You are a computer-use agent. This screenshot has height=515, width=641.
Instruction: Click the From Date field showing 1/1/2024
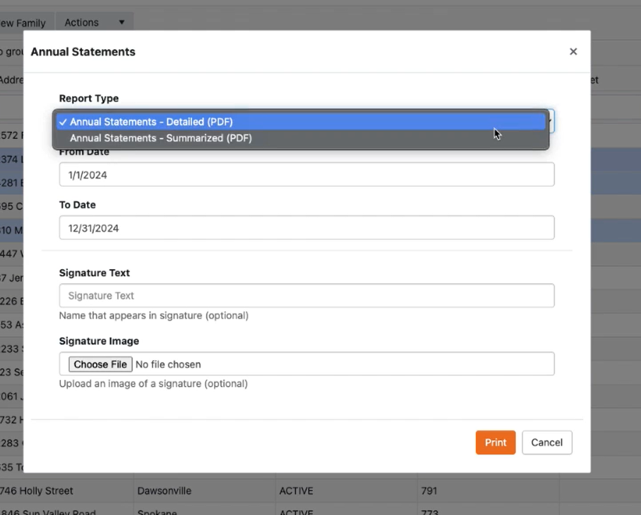pos(306,174)
